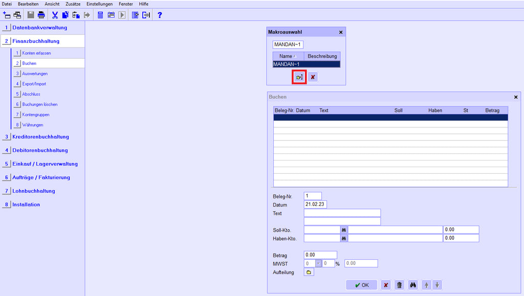Expand Kreditorenbuchhaltung section in sidebar
524x296 pixels.
pos(40,136)
